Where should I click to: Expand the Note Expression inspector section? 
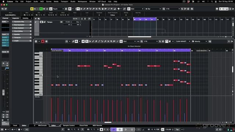pos(22,25)
